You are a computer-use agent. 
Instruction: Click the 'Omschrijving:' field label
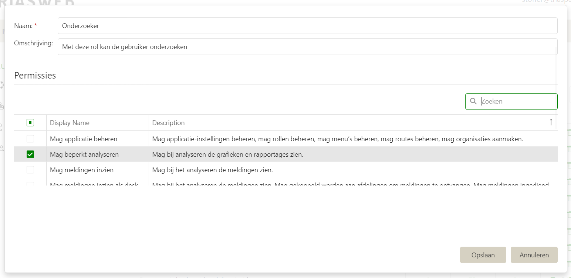tap(33, 43)
